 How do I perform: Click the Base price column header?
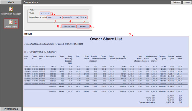(51, 56)
